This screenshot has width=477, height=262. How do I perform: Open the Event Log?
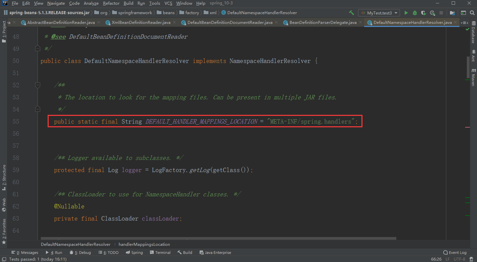[x=455, y=253]
